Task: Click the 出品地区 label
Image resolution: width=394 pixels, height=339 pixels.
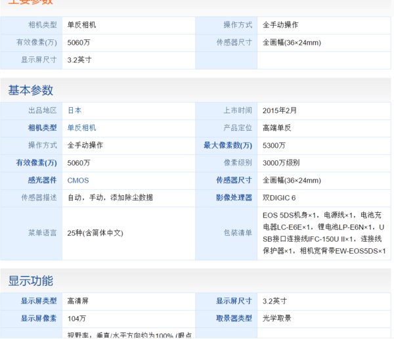Action: coord(42,110)
